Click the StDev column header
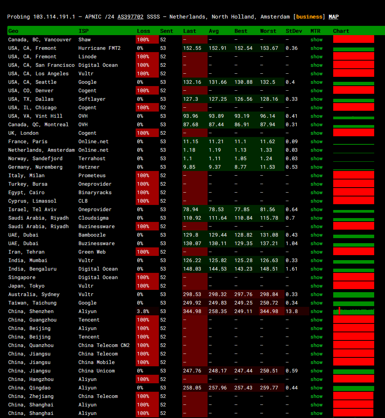This screenshot has height=418, width=385. (294, 31)
